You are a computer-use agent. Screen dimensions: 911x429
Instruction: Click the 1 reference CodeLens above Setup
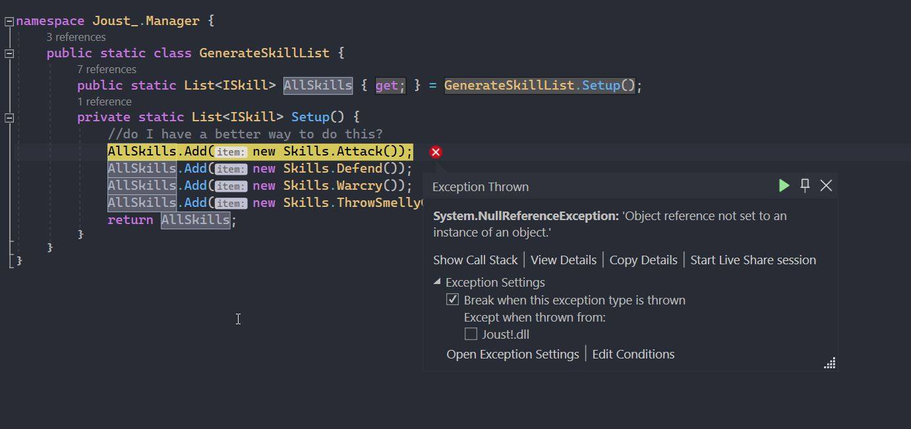click(104, 101)
